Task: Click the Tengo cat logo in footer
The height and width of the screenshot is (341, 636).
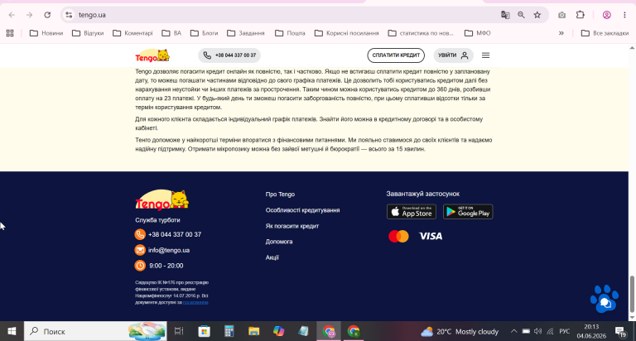Action: pyautogui.click(x=161, y=200)
